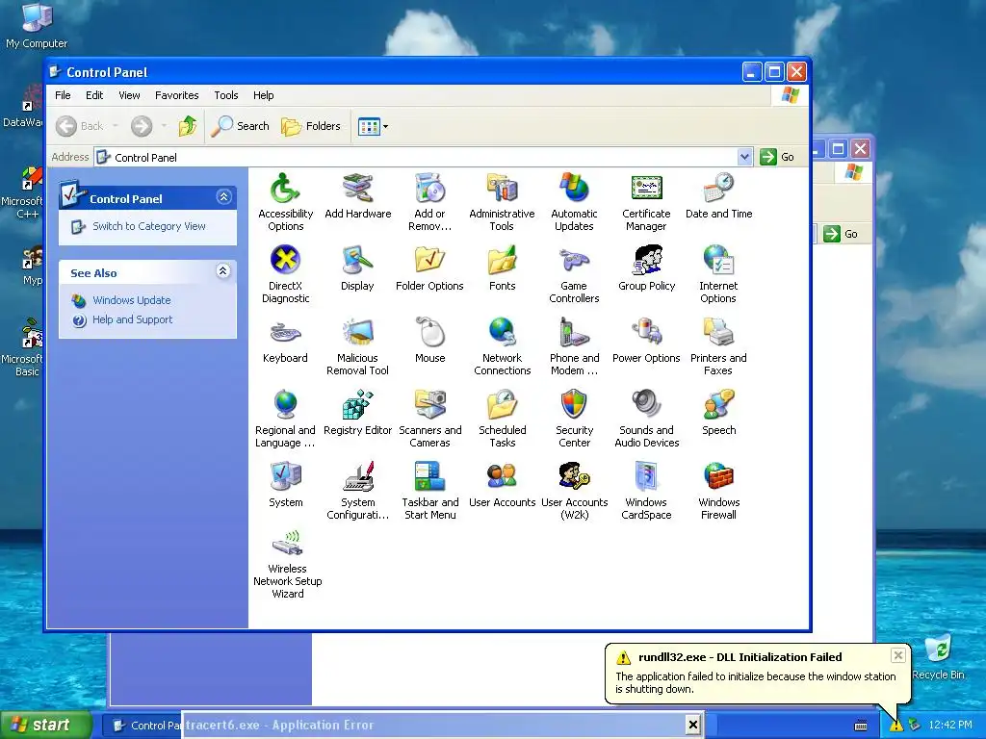Switch to Category View
Viewport: 986px width, 739px height.
coord(149,226)
